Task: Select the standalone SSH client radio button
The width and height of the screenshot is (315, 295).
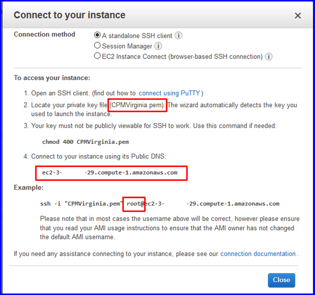Action: click(x=97, y=35)
